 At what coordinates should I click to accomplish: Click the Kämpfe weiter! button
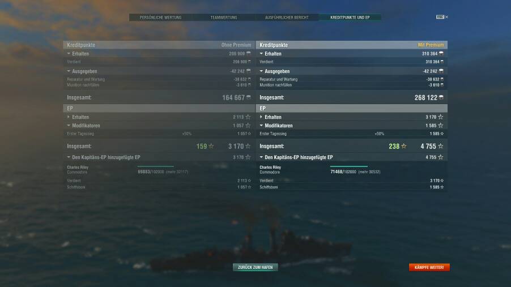pos(429,267)
